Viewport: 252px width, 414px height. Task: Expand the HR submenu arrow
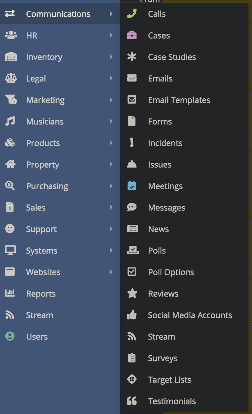(111, 35)
